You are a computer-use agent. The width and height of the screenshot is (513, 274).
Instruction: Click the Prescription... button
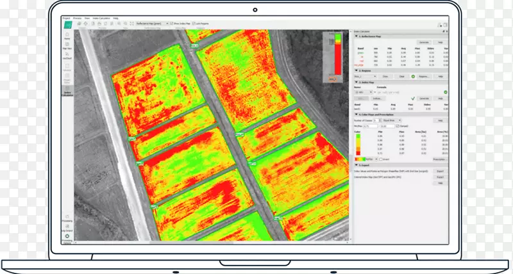pyautogui.click(x=440, y=159)
